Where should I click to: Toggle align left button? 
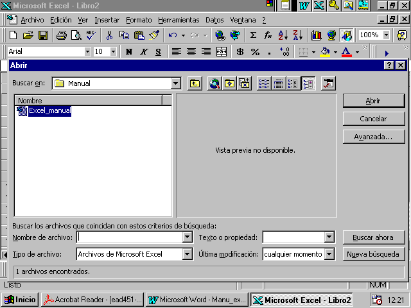[x=177, y=51]
